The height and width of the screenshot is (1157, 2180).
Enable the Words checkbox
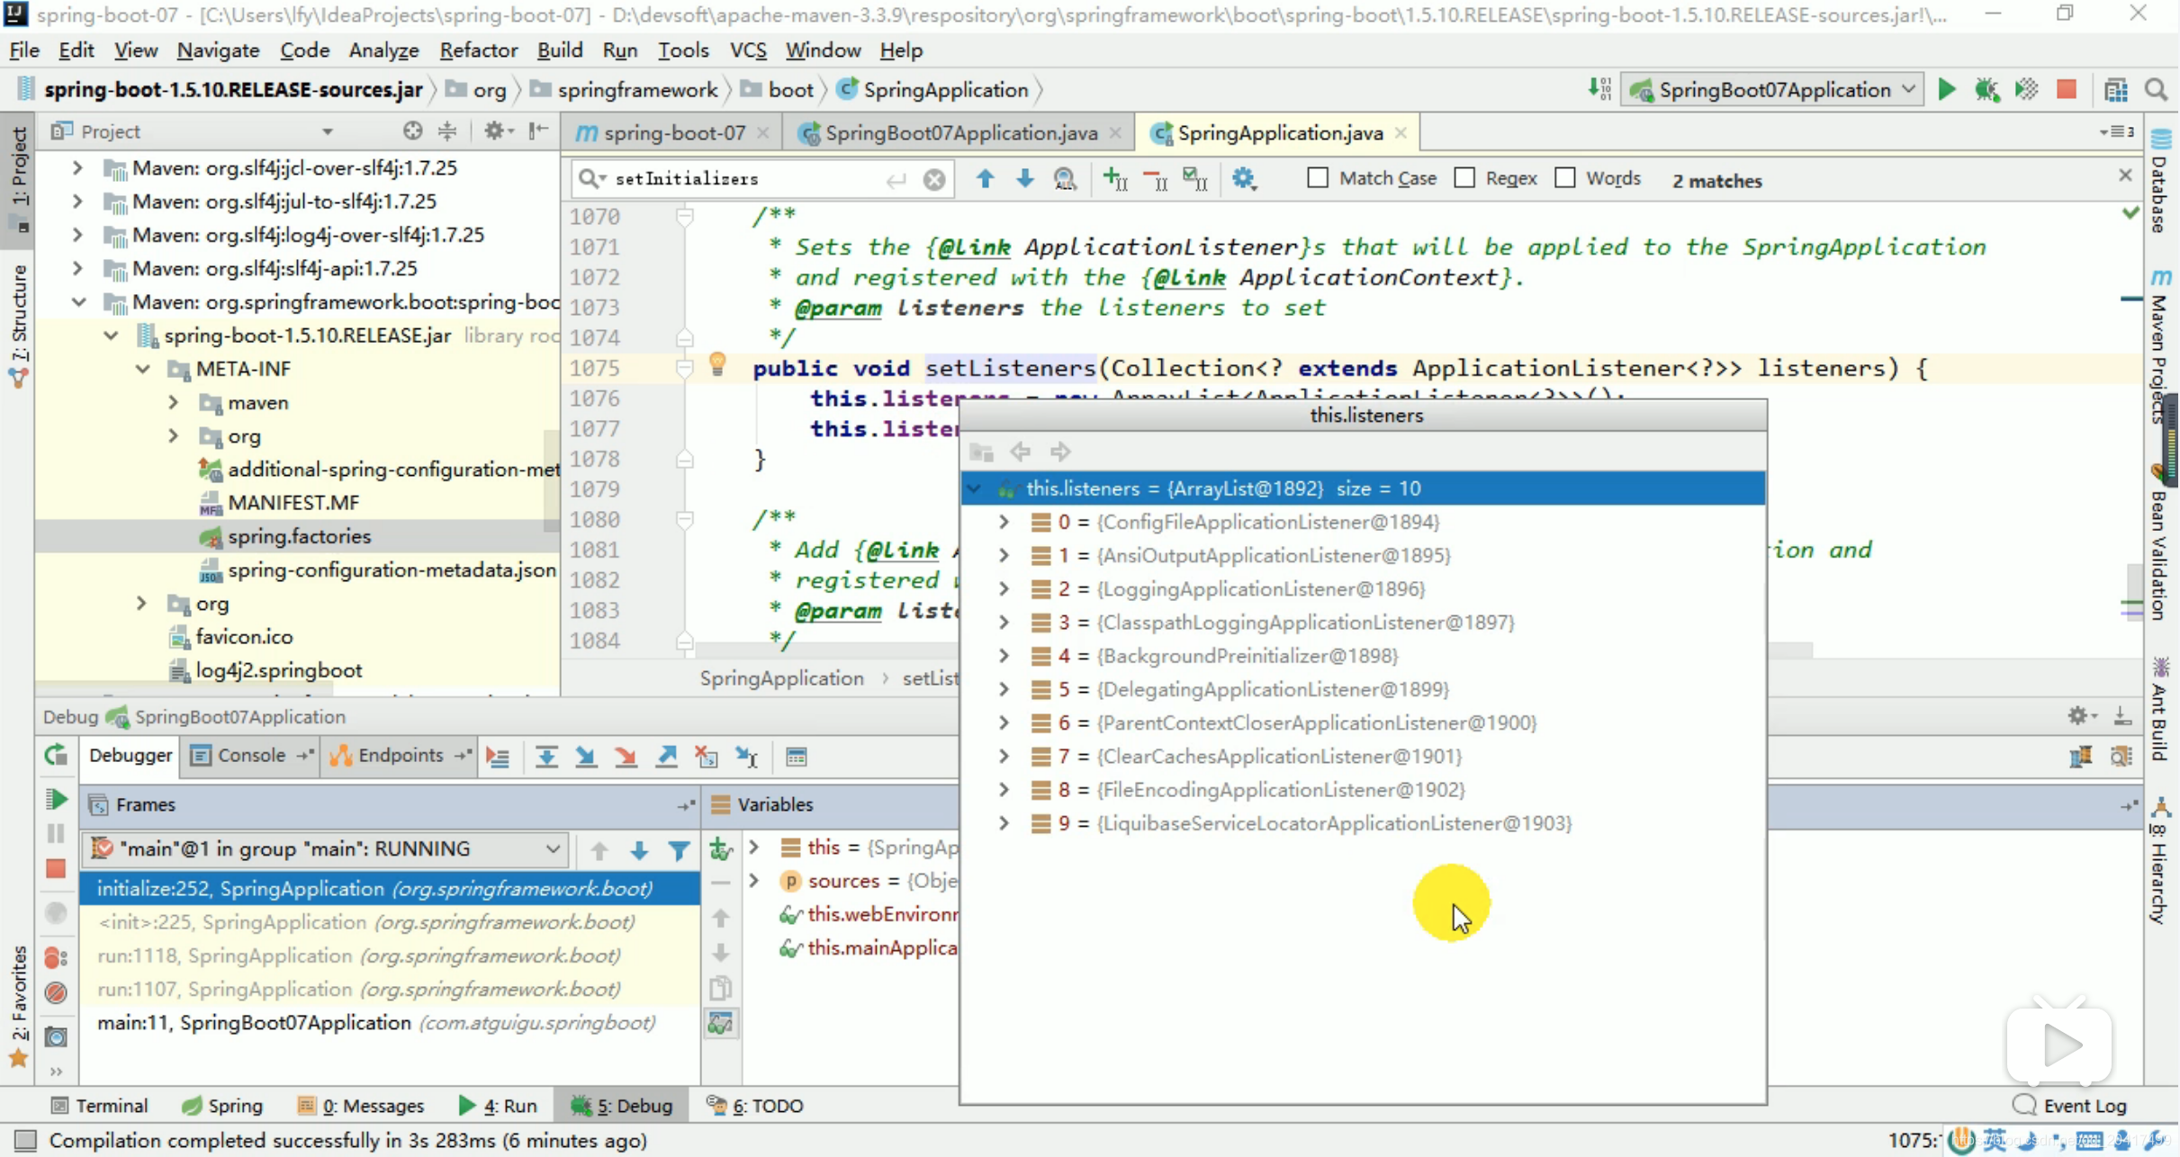1565,178
